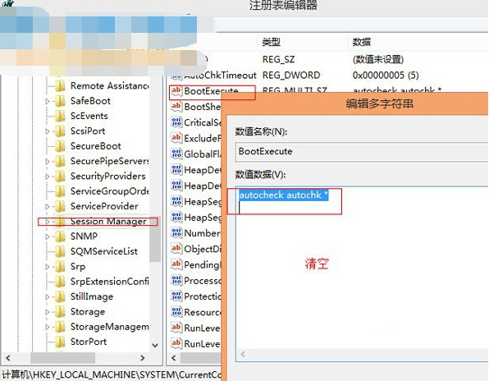
Task: Click the tree's horizontal scrollbar right arrow
Action: pos(143,358)
